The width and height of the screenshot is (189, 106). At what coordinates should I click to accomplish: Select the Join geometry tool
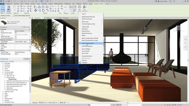point(23,11)
